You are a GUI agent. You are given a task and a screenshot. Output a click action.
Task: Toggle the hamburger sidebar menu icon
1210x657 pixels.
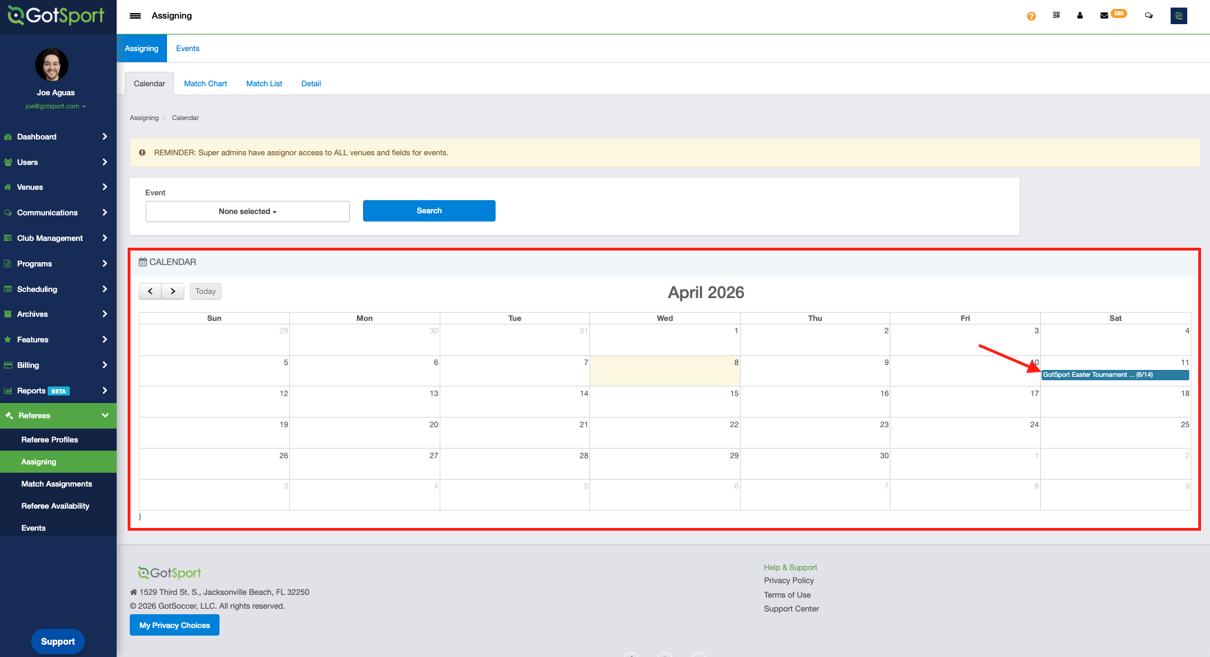[x=135, y=16]
